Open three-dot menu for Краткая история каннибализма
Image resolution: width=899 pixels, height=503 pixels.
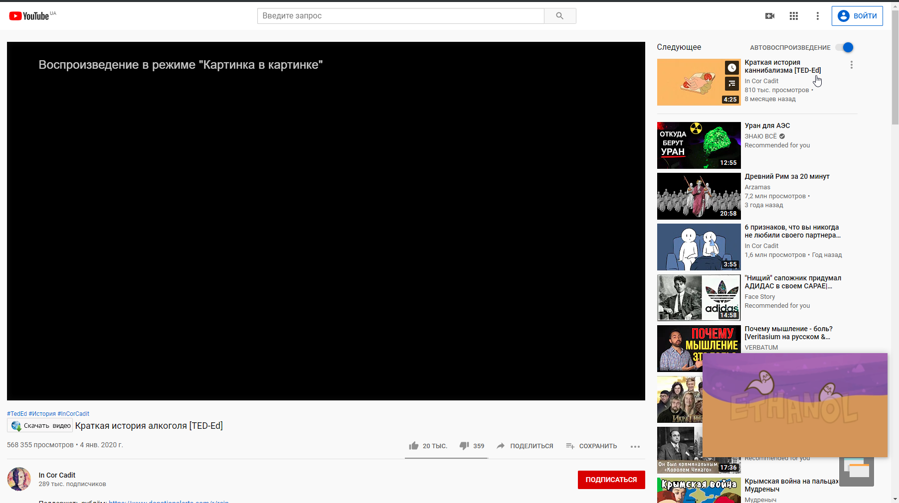tap(852, 65)
